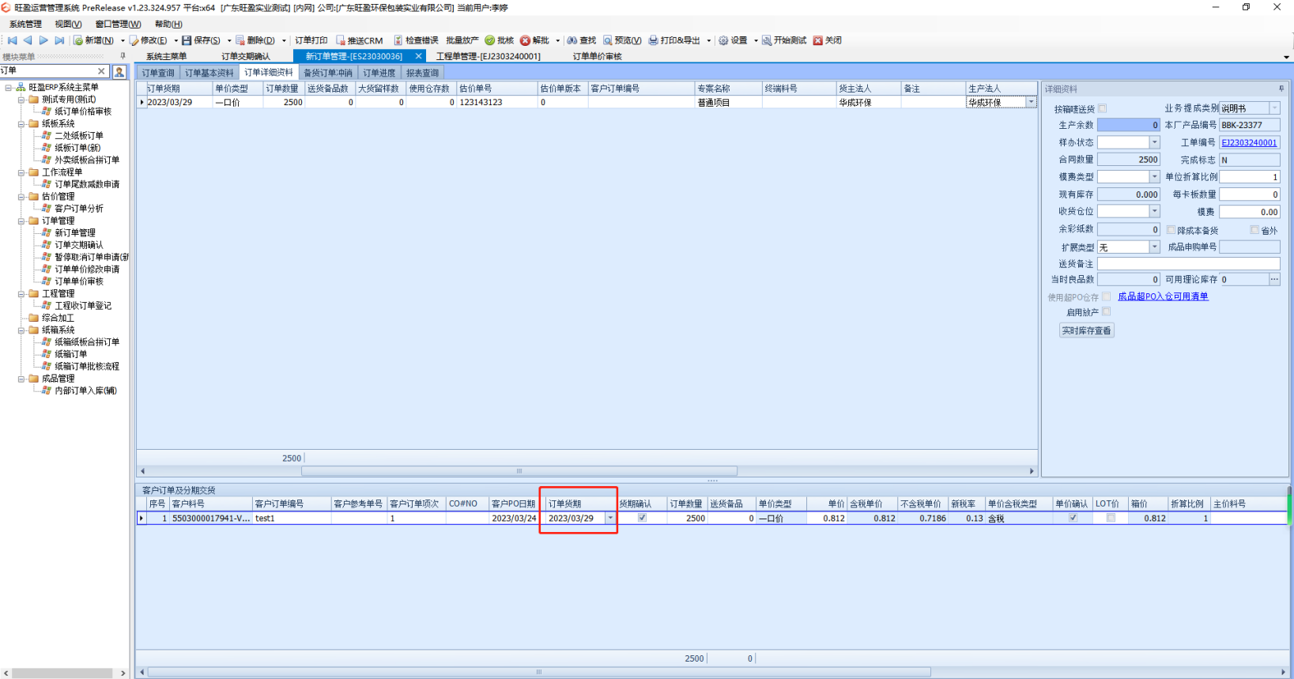The image size is (1294, 679).
Task: Switch to the 订单查询 tab
Action: [158, 73]
